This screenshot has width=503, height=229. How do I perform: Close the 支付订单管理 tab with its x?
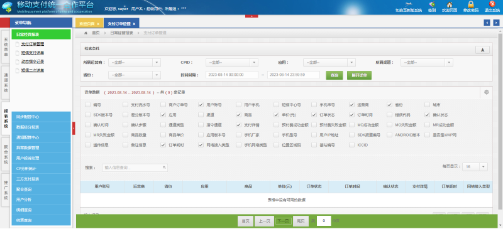[134, 24]
